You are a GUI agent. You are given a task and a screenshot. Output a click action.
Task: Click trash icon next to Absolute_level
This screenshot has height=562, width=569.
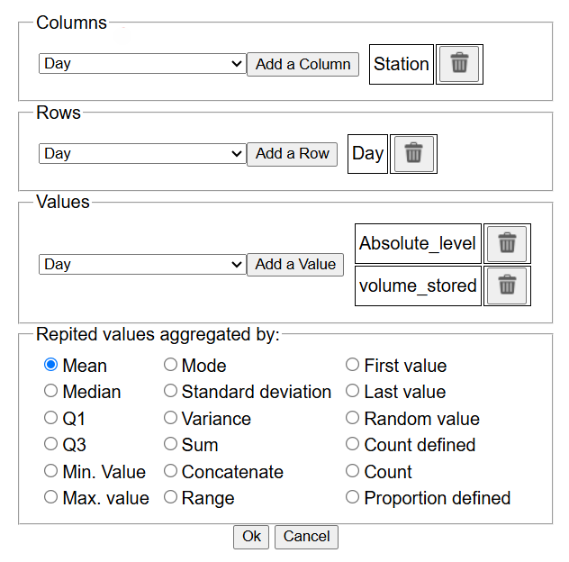point(507,243)
